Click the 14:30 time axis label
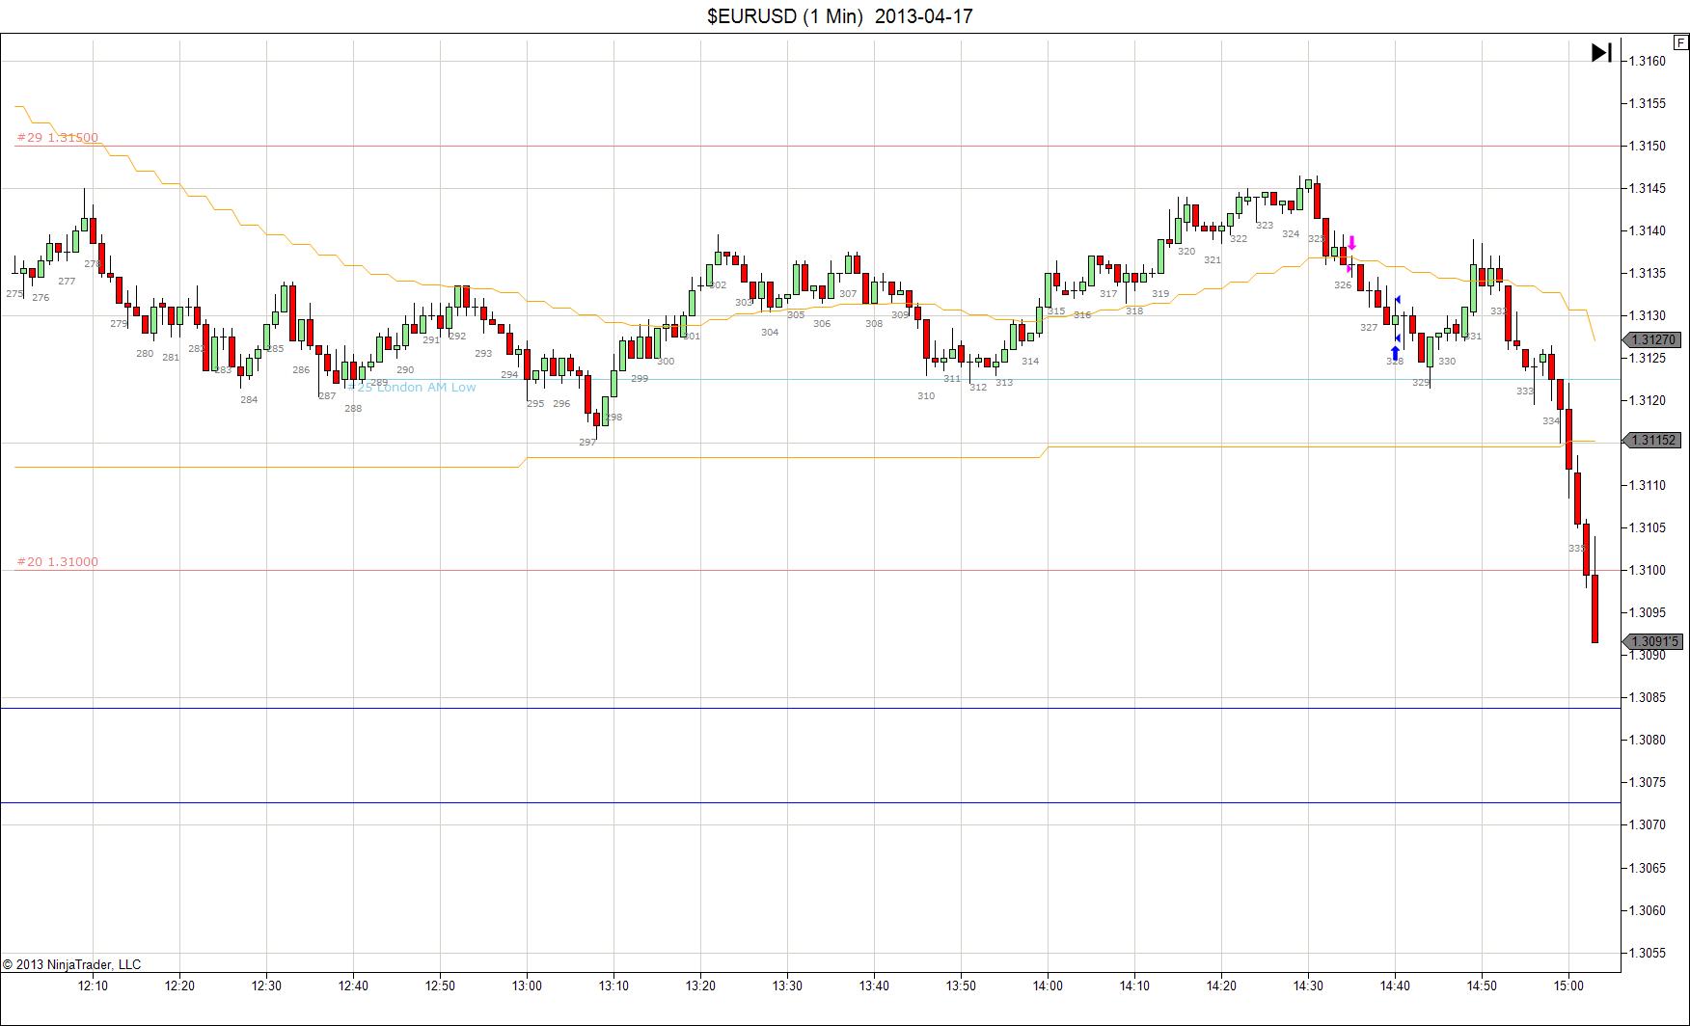This screenshot has height=1026, width=1690. (1308, 985)
